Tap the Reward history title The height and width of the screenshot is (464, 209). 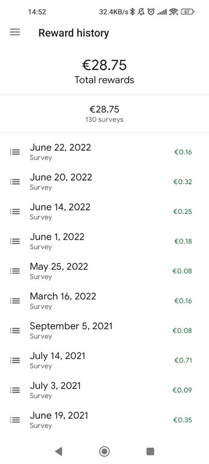74,33
